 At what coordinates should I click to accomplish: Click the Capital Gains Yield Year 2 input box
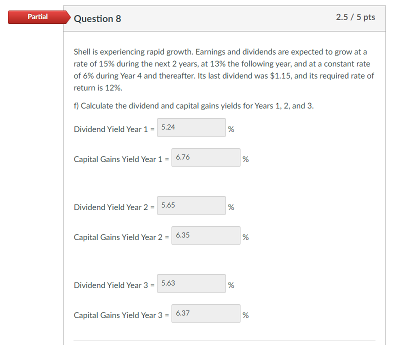pos(205,235)
